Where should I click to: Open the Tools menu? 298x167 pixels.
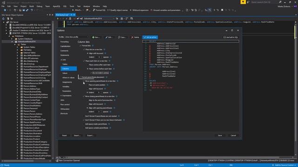pyautogui.click(x=72, y=6)
